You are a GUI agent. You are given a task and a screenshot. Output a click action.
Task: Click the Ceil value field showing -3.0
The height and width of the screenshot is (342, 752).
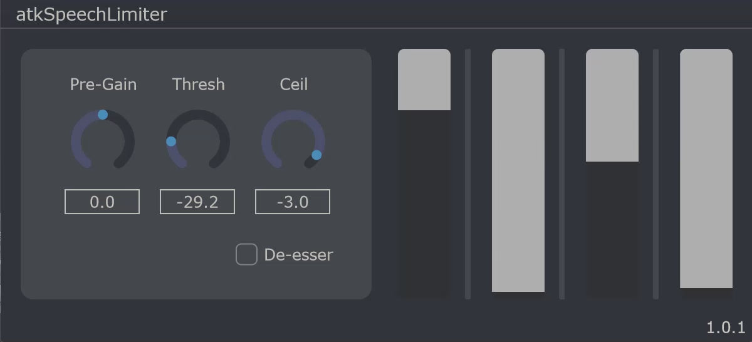(293, 202)
